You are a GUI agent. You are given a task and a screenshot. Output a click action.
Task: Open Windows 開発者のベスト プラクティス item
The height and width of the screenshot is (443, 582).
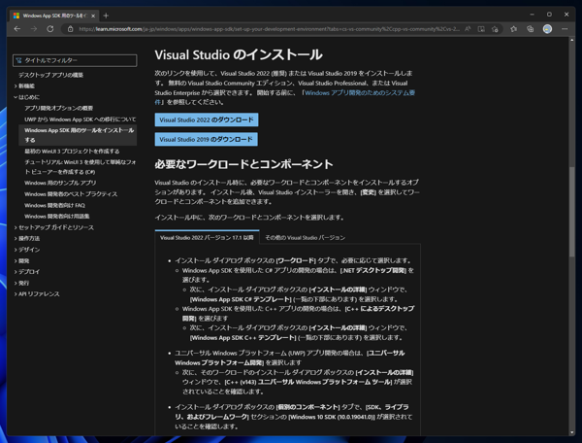coord(71,194)
